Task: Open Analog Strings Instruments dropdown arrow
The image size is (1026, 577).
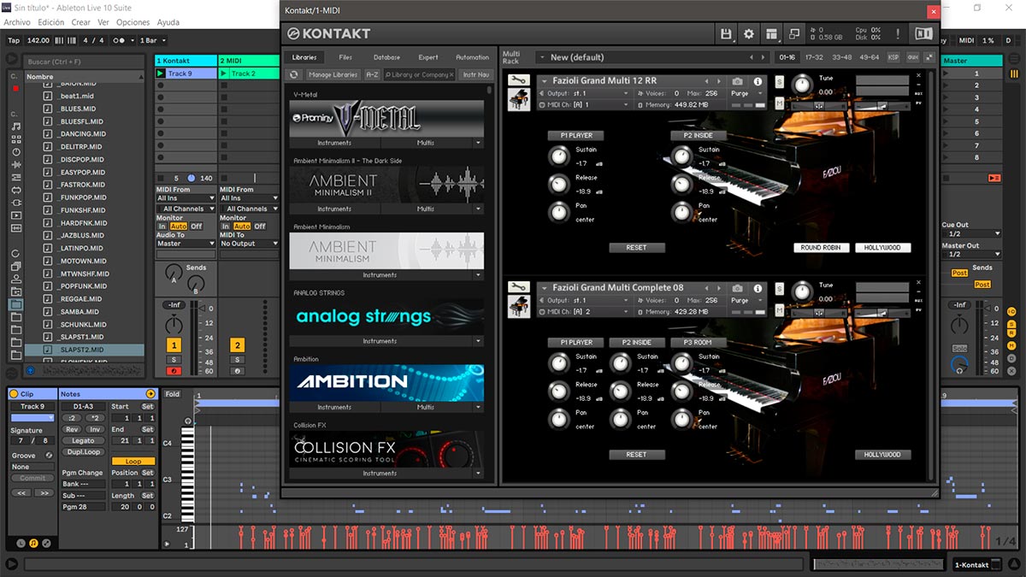Action: coord(478,341)
